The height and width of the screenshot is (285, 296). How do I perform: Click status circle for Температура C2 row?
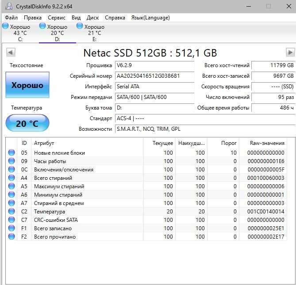(x=12, y=211)
